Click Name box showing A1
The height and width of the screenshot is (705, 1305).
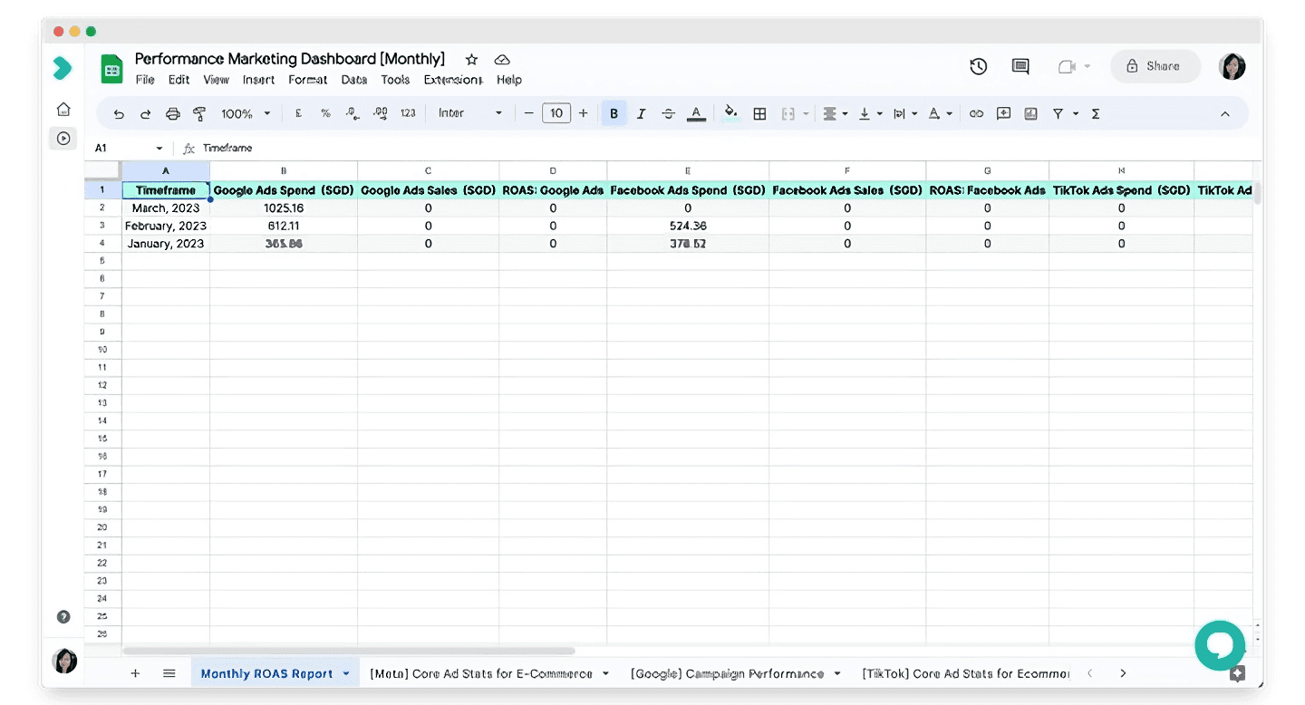click(128, 148)
